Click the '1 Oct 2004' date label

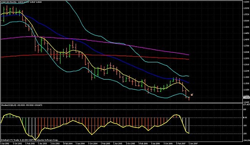tap(93, 143)
